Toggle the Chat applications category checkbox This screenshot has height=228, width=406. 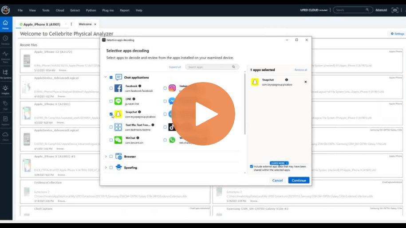tap(111, 77)
